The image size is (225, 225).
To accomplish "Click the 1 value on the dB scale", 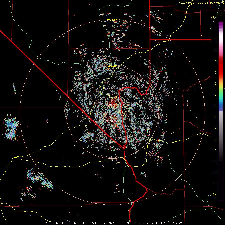I will (x=216, y=95).
